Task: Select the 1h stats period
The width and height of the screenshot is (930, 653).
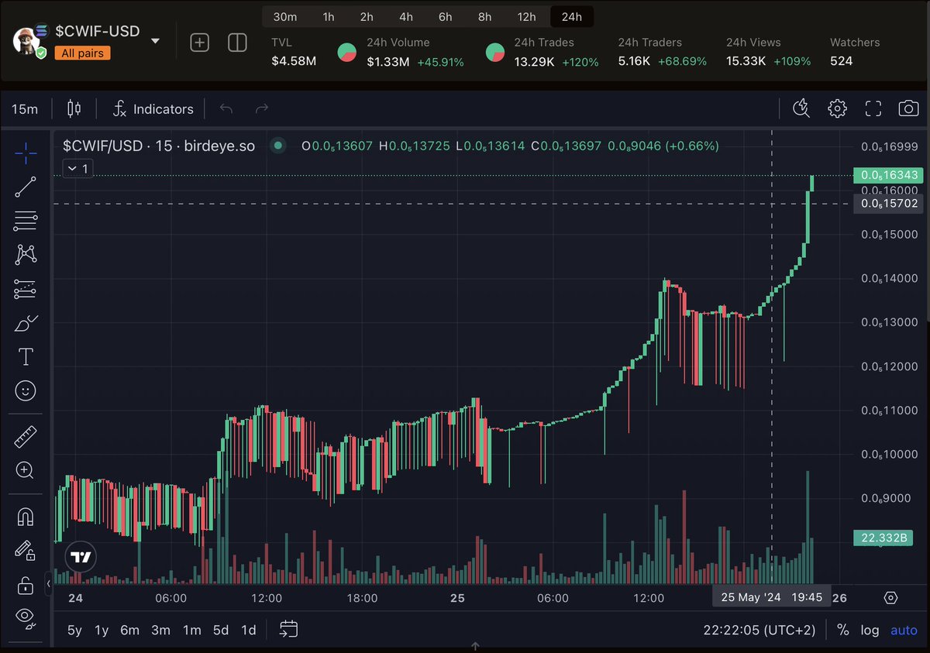Action: (329, 17)
